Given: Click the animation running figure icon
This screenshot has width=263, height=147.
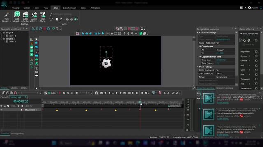Looking at the screenshot, I should (32, 43).
